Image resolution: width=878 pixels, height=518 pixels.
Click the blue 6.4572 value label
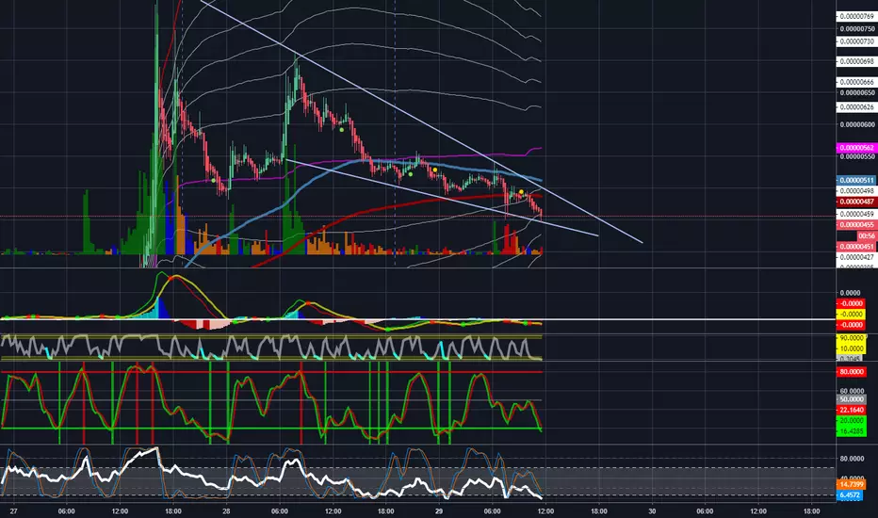click(851, 495)
